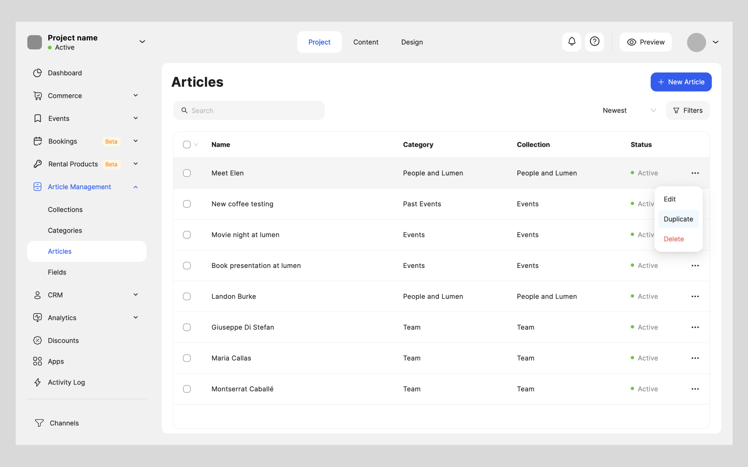The image size is (748, 467).
Task: Open the bulk select chevron beside header checkbox
Action: click(x=196, y=145)
